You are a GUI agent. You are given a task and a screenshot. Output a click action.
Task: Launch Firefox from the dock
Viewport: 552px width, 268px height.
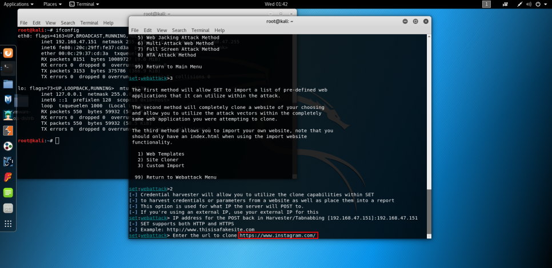pos(8,54)
